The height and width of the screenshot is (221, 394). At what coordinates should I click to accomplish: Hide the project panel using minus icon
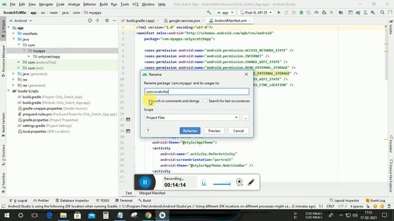click(x=115, y=20)
